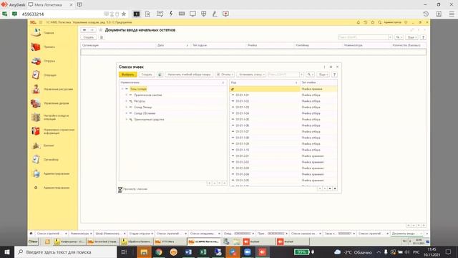Click the AnyDesk chat icon

160,14
